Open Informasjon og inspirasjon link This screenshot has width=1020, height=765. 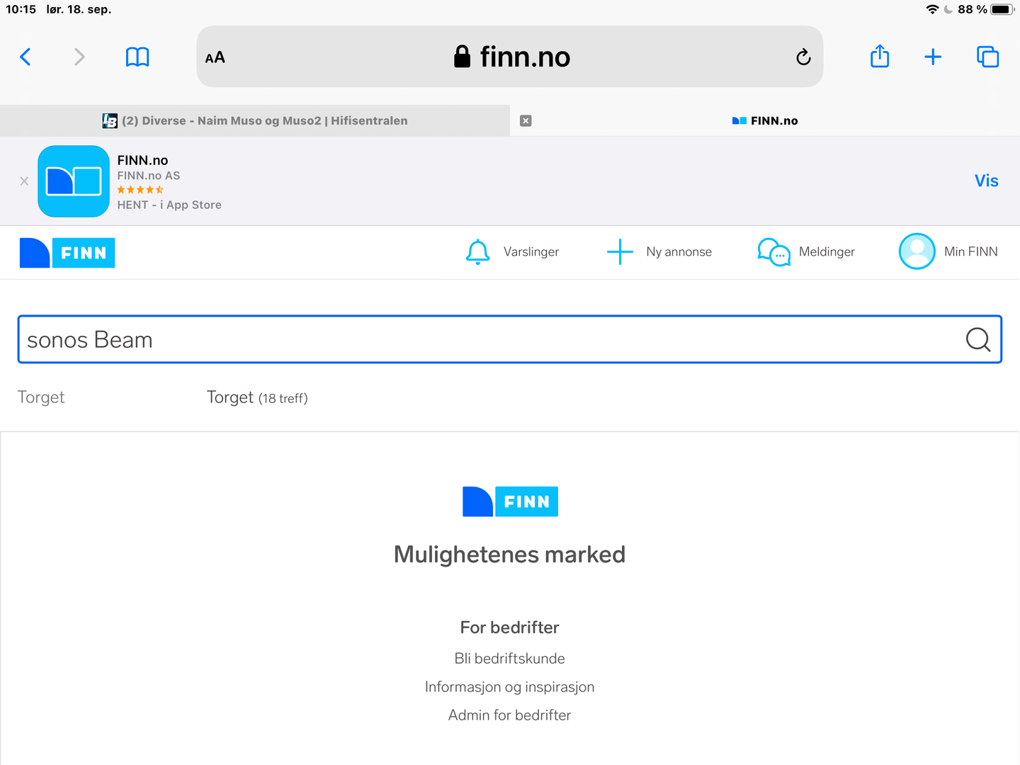tap(510, 687)
